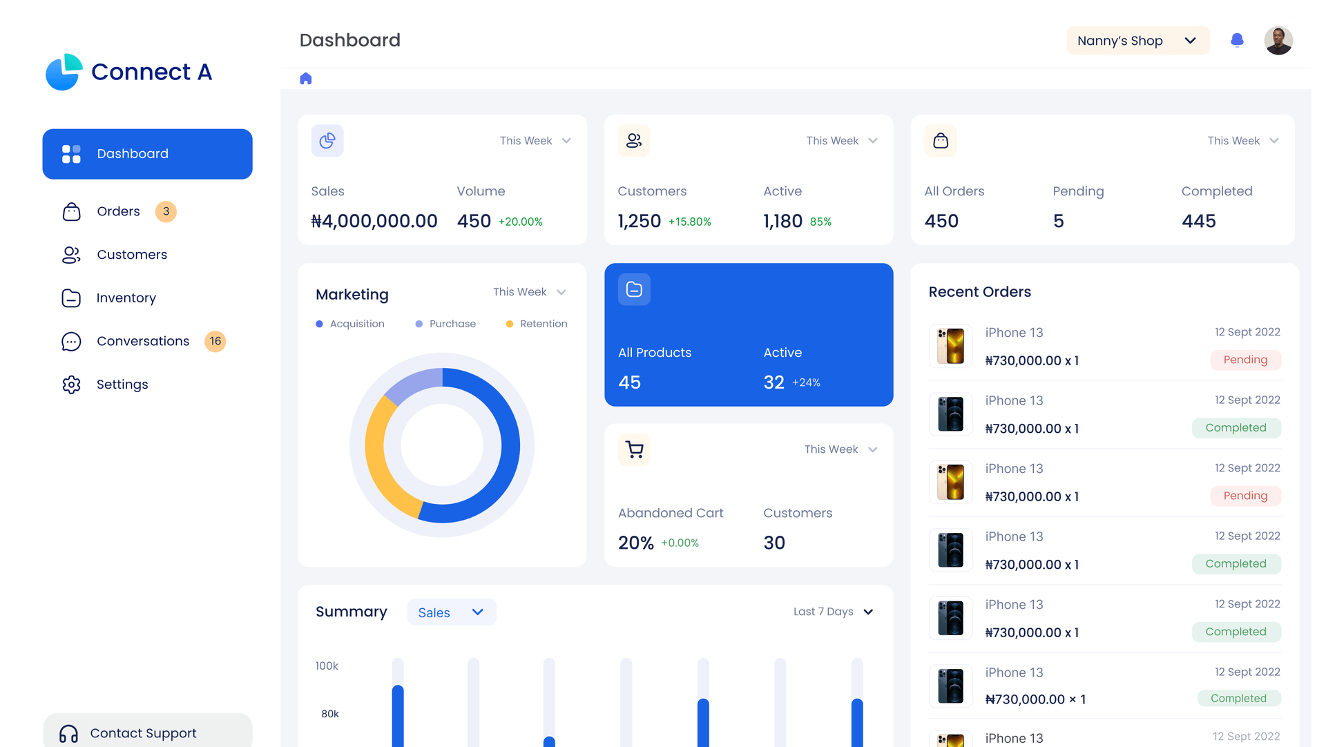The image size is (1326, 747).
Task: Switch to the Dashboard tab
Action: coord(147,153)
